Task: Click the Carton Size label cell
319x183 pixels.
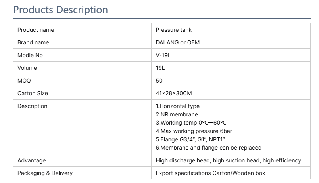Action: pos(33,93)
